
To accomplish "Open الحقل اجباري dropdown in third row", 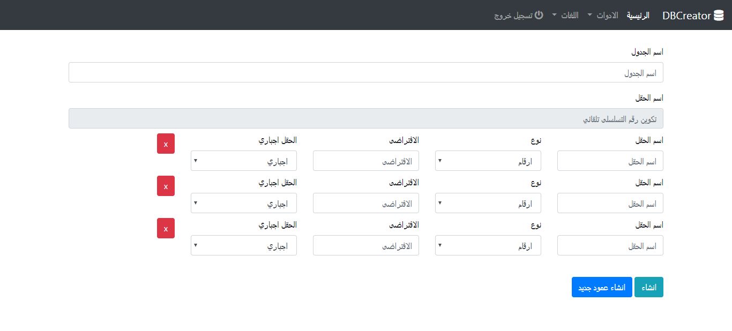I will (x=243, y=245).
